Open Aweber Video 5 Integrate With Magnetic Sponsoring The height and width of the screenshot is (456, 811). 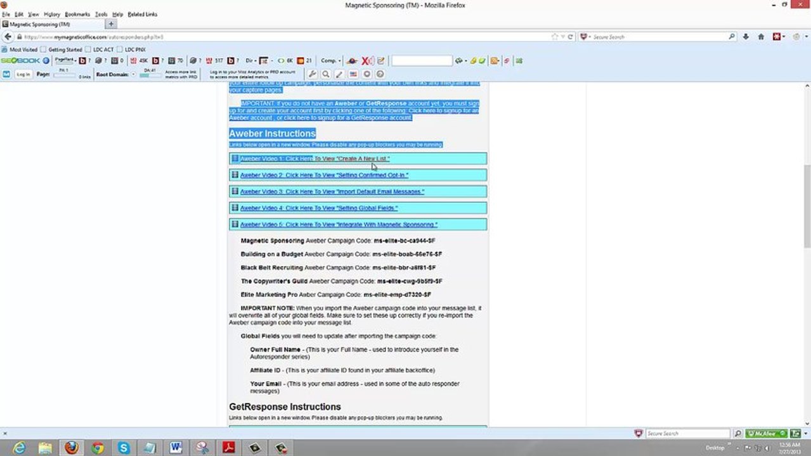click(x=339, y=225)
